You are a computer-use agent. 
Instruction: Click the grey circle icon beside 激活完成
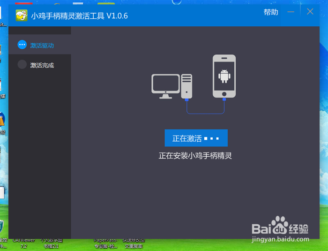tap(22, 65)
